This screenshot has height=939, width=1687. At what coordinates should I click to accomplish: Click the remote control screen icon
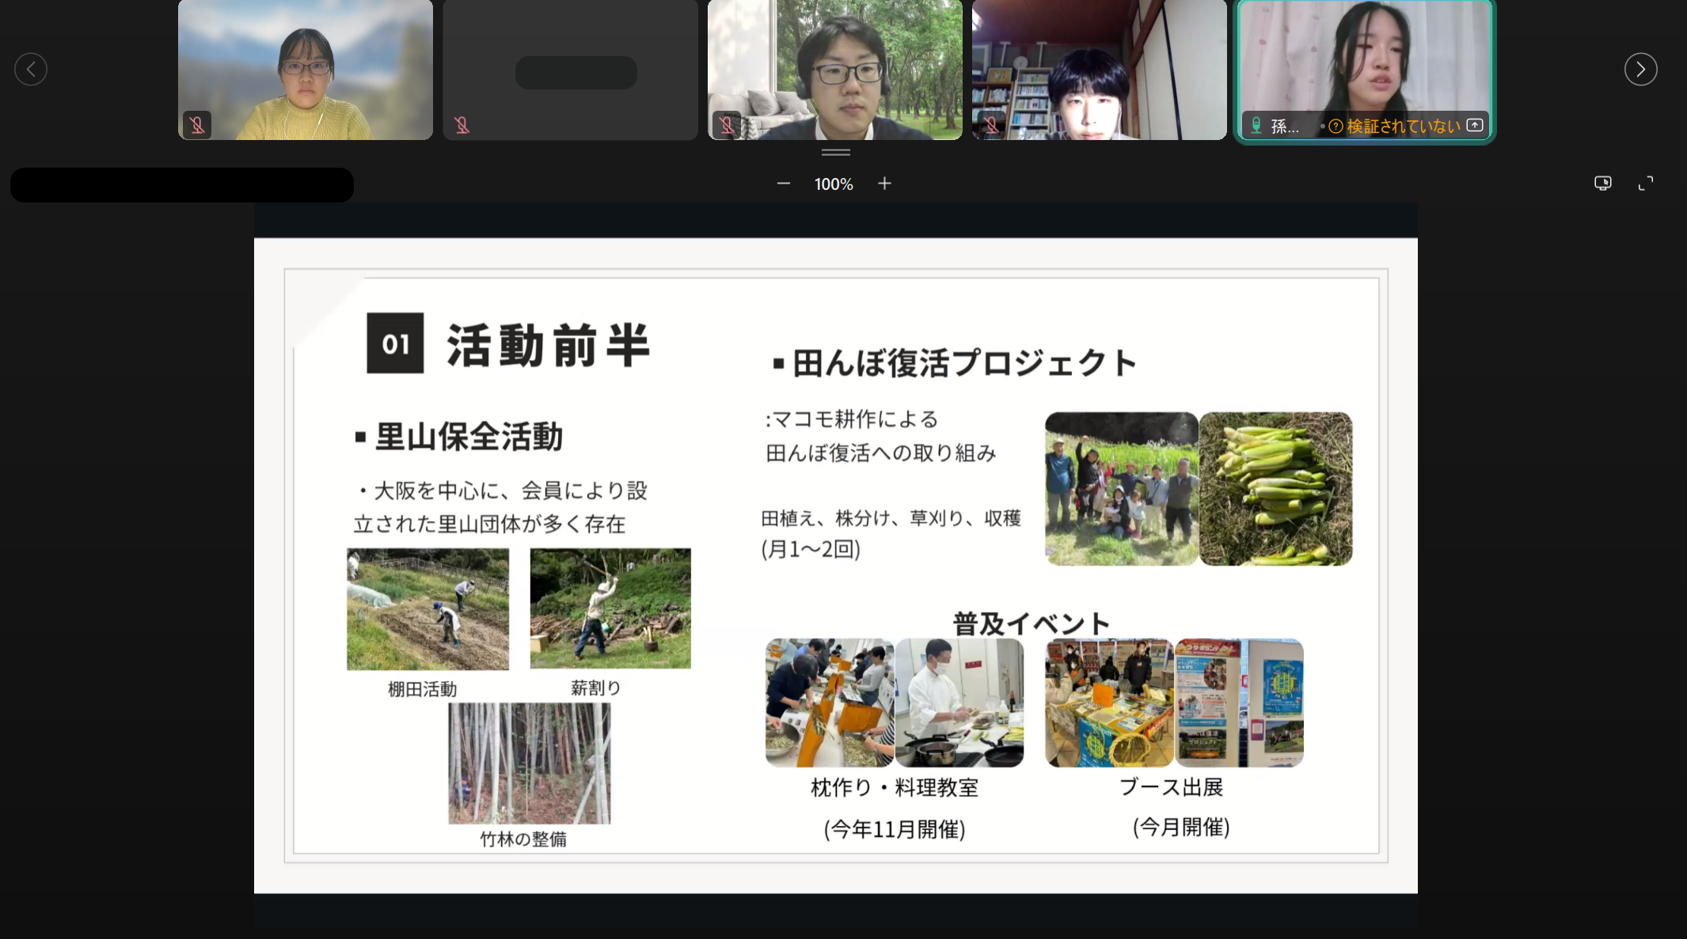1602,184
